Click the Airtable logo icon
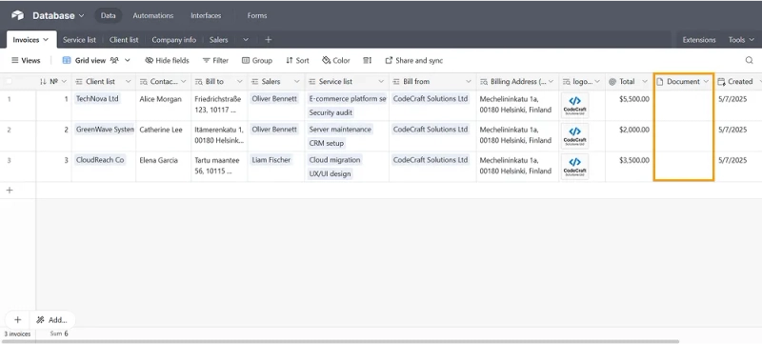This screenshot has height=344, width=762. pyautogui.click(x=17, y=15)
